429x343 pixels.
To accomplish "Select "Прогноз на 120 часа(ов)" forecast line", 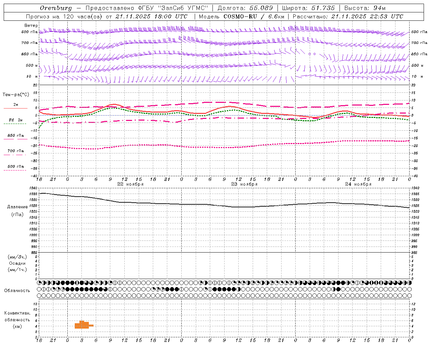I will 65,16.
